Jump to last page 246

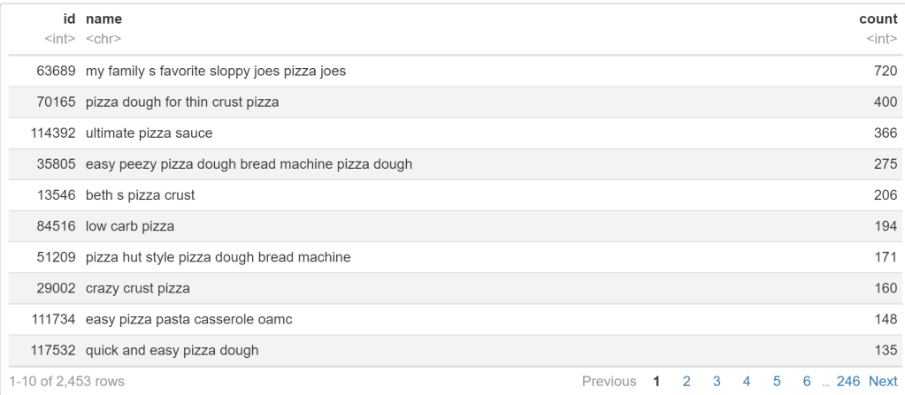coord(849,381)
